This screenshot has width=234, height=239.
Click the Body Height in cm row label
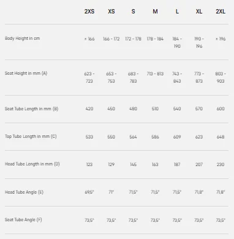click(22, 39)
